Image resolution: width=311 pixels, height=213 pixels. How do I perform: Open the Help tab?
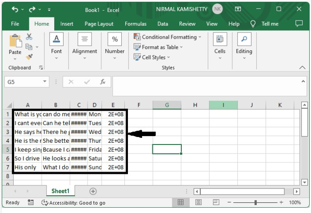(x=234, y=24)
